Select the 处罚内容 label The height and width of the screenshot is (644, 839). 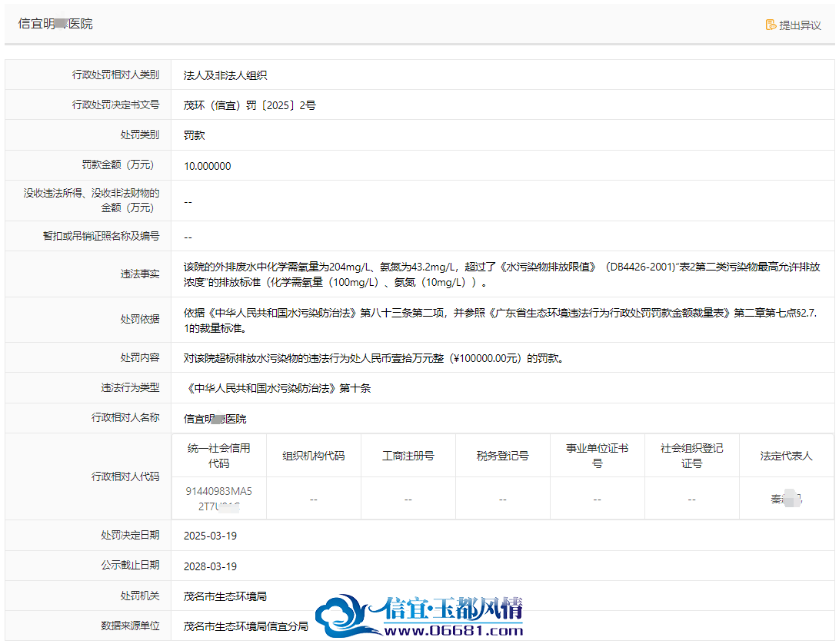click(140, 357)
